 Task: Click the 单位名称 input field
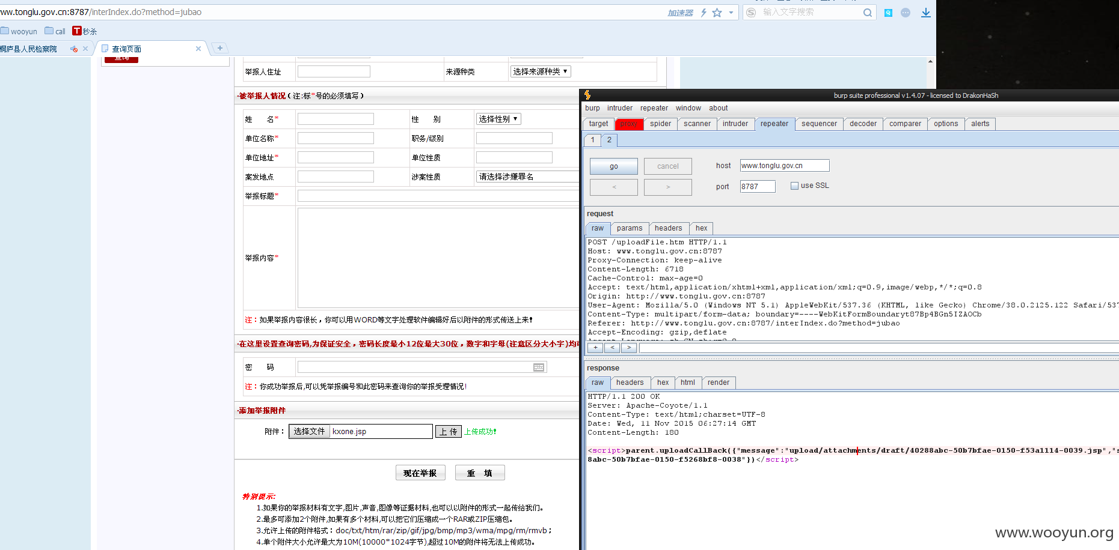336,138
